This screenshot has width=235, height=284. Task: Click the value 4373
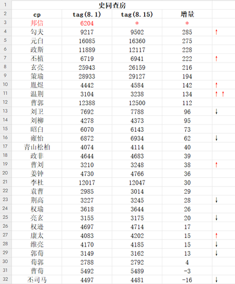137,120
